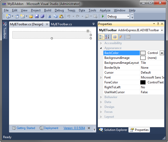Expand the Design category

(x=101, y=107)
